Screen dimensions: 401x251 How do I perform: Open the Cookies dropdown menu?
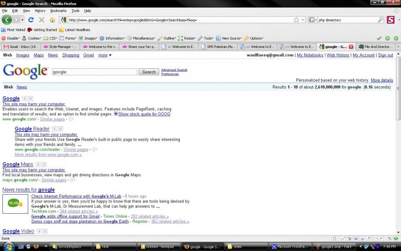click(32, 38)
